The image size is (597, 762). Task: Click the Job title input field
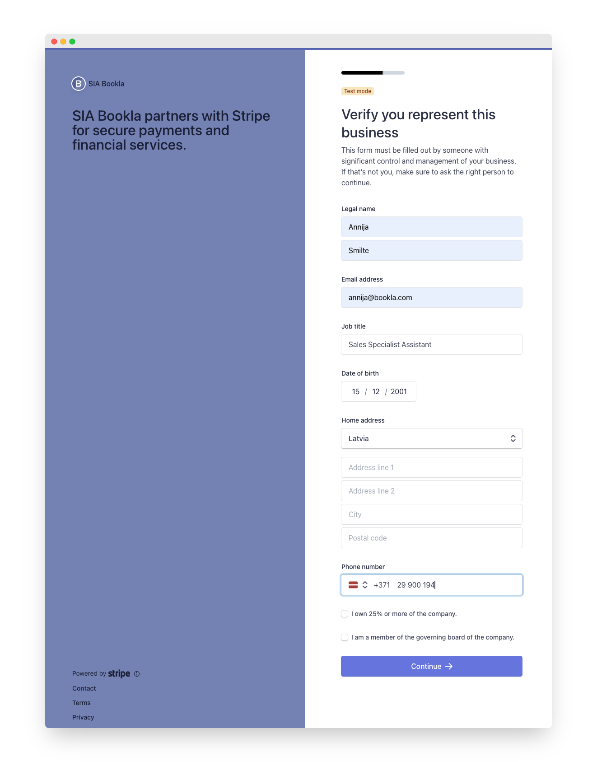431,344
